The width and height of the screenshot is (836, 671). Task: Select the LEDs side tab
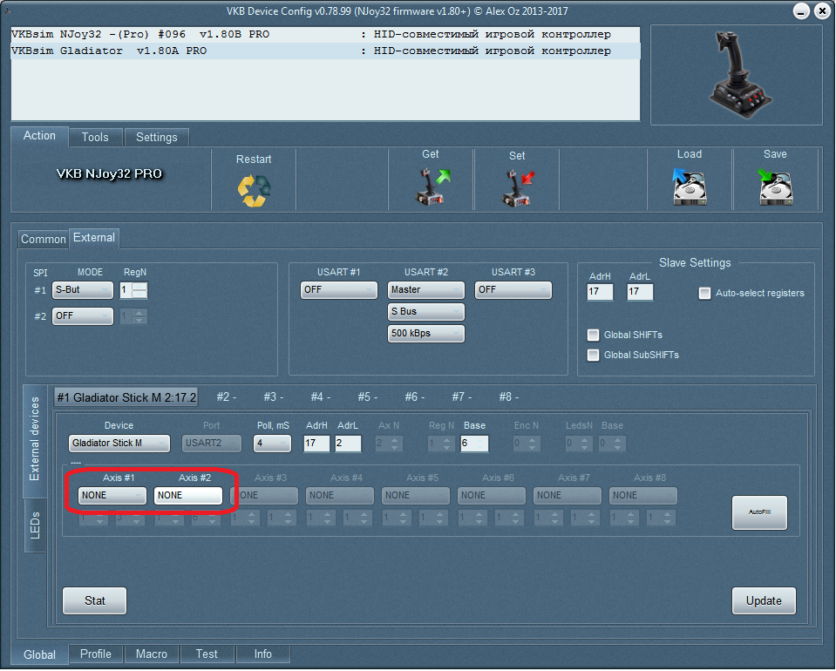click(x=35, y=525)
